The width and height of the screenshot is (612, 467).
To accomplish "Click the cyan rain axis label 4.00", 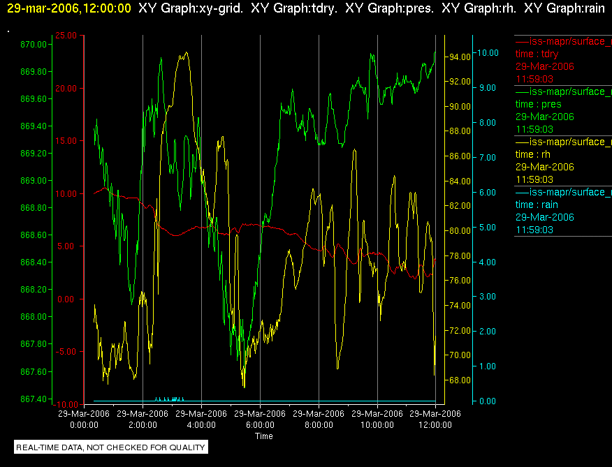I will click(x=488, y=262).
